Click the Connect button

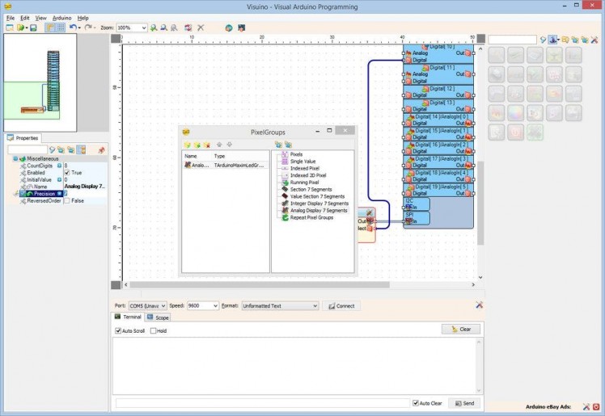[341, 306]
